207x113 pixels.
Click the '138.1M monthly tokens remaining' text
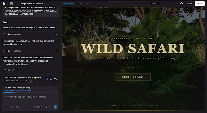pos(17,88)
